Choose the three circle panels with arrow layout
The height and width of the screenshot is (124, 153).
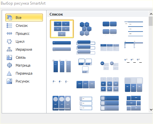[62, 103]
